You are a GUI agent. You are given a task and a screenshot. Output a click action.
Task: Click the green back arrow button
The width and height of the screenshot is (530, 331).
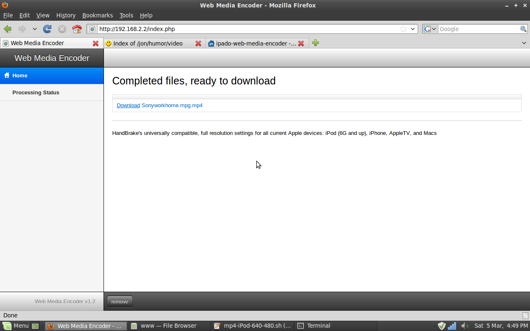click(x=7, y=29)
